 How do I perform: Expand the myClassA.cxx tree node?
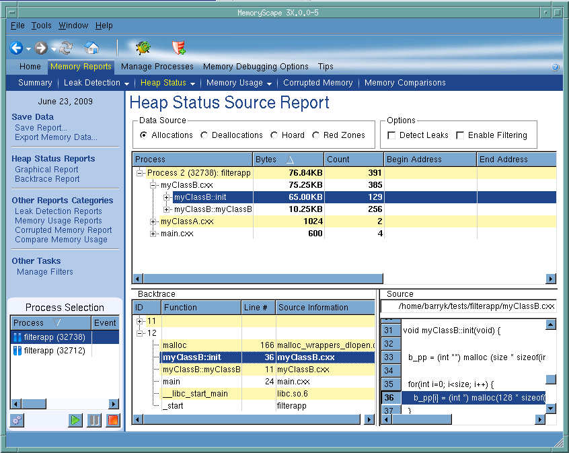click(x=154, y=221)
